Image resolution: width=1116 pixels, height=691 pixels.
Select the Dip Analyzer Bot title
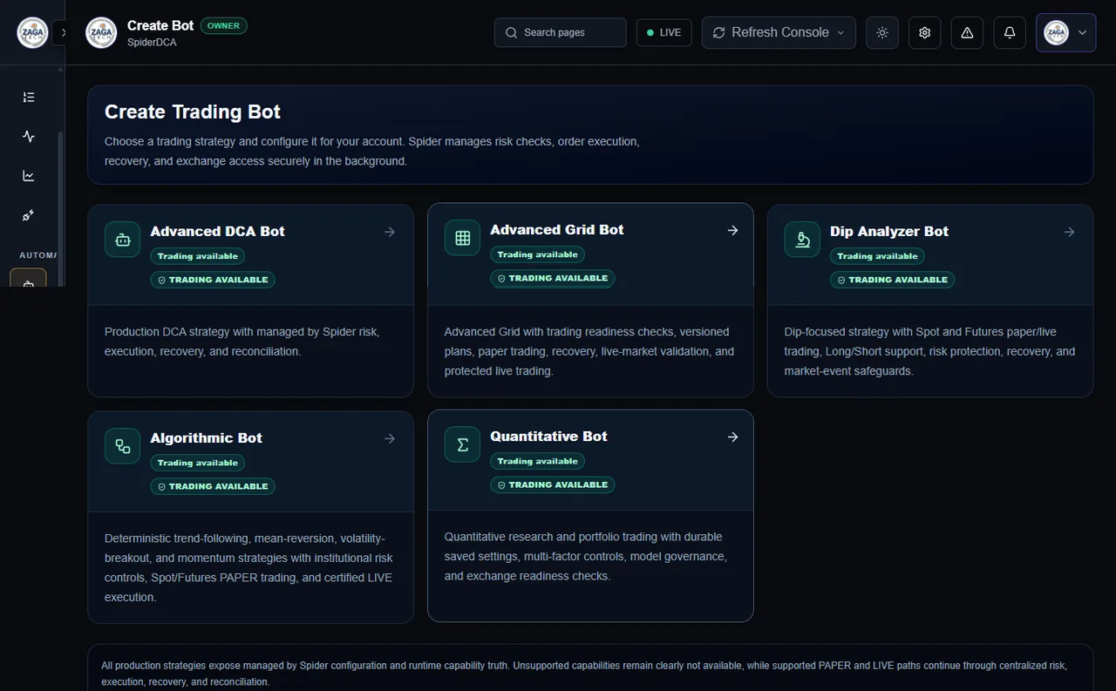(889, 231)
